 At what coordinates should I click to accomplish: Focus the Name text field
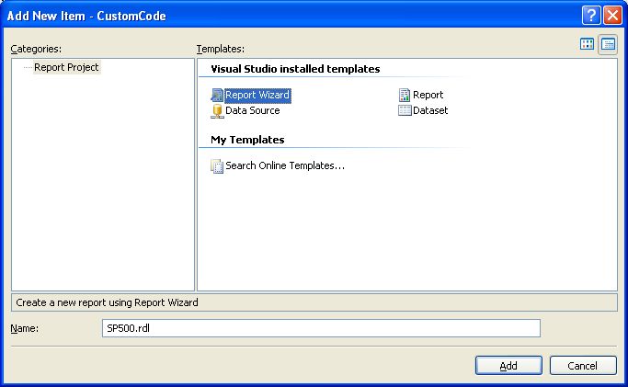tap(321, 328)
